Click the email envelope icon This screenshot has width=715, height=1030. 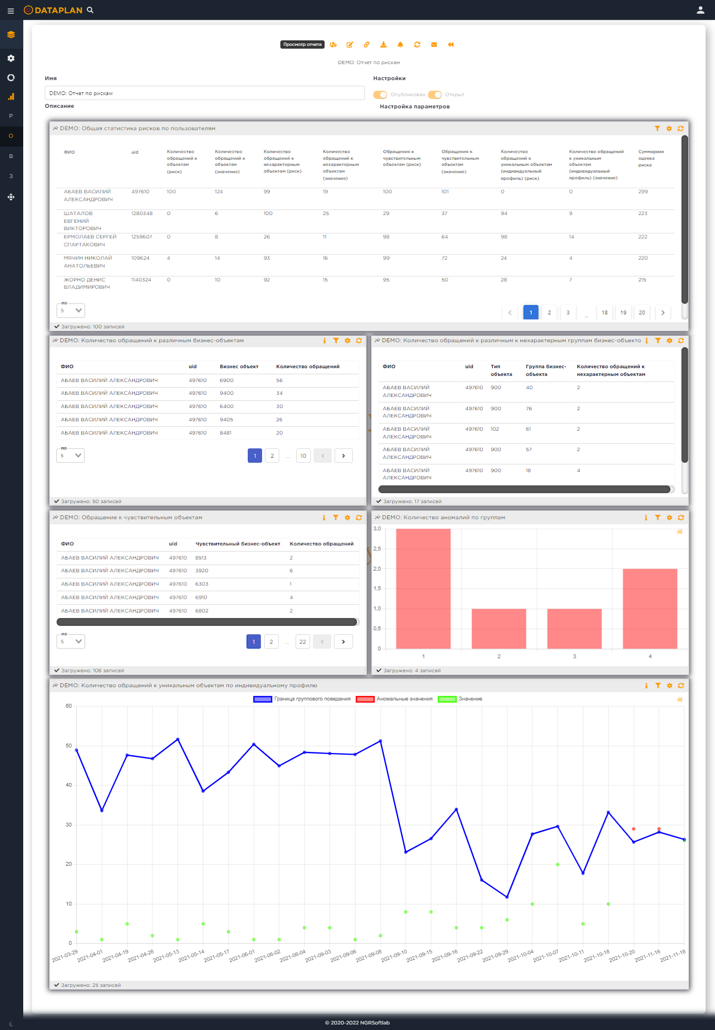point(434,45)
